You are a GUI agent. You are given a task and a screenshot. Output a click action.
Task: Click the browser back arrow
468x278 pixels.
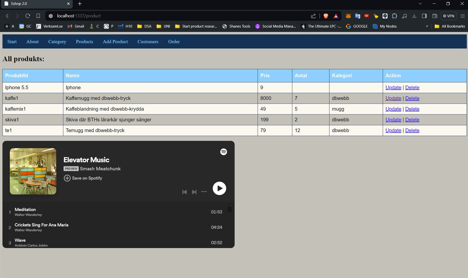point(7,16)
